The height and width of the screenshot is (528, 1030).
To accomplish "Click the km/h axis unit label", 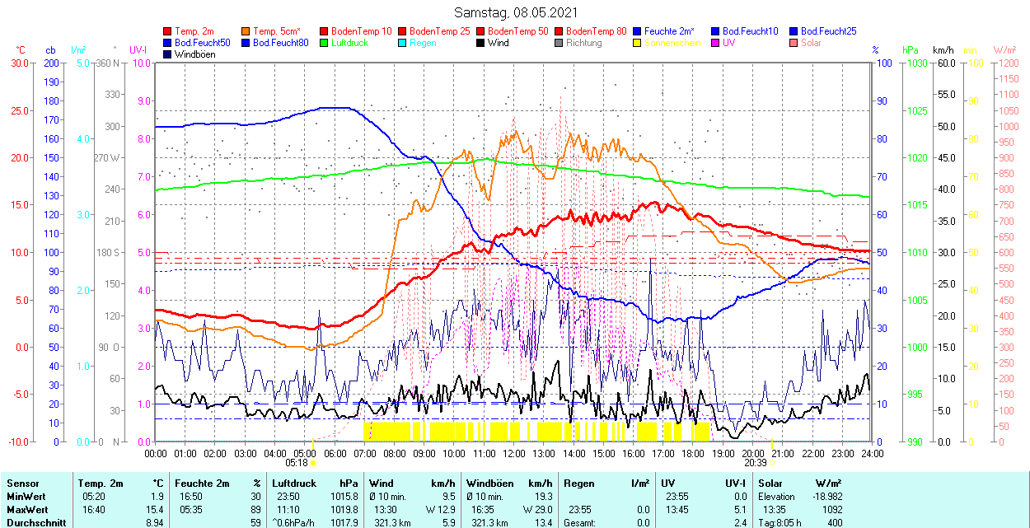I will (x=943, y=50).
